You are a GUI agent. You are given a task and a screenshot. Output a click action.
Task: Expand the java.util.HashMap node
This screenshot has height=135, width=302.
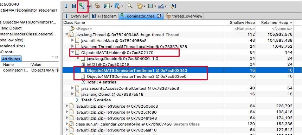tap(73, 41)
